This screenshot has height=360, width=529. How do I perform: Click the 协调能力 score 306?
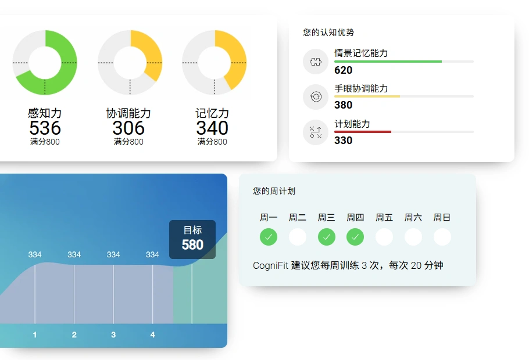pos(128,128)
